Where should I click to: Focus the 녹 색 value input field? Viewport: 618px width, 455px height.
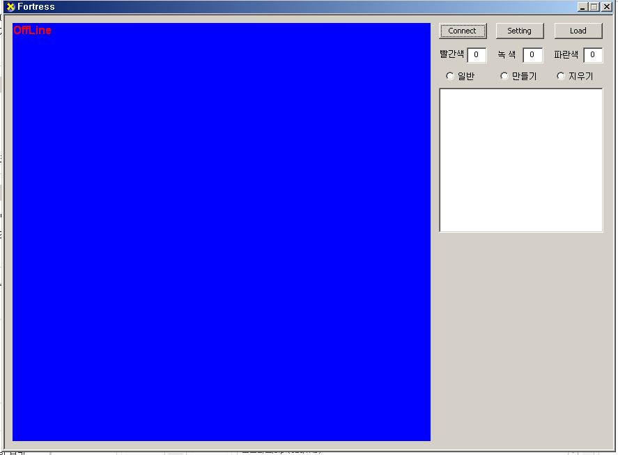pyautogui.click(x=532, y=55)
